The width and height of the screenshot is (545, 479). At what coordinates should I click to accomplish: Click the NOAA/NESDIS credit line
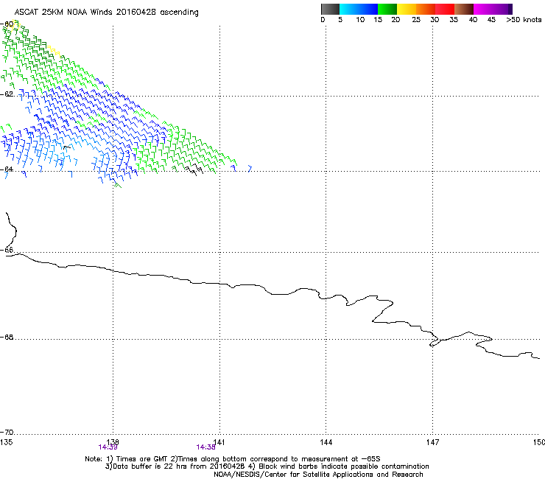click(x=318, y=475)
